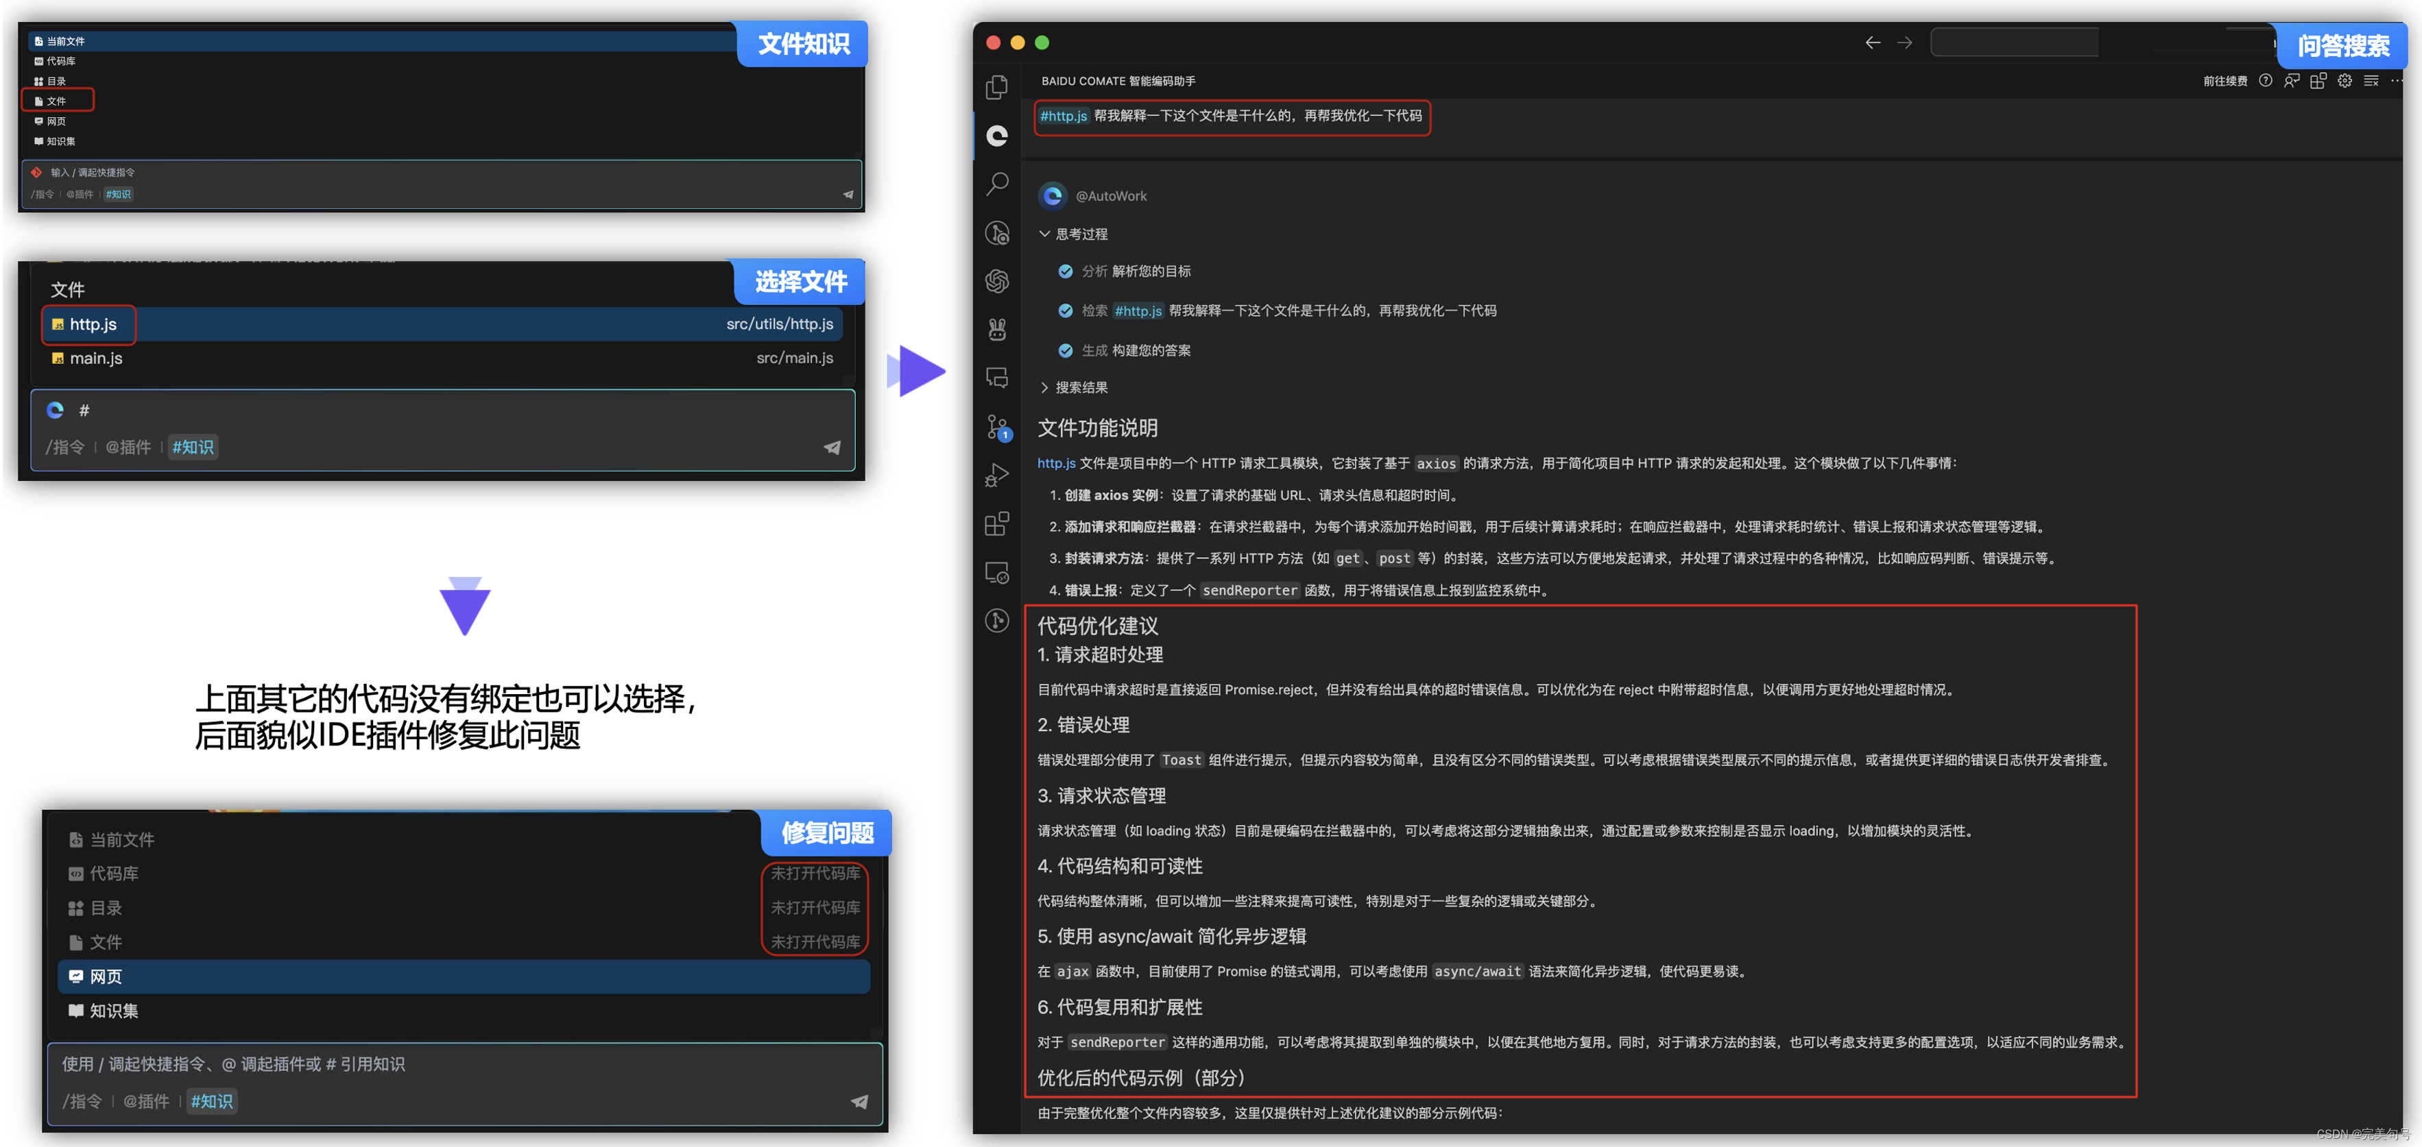Open the settings gear in Comate header
This screenshot has height=1147, width=2422.
2345,81
